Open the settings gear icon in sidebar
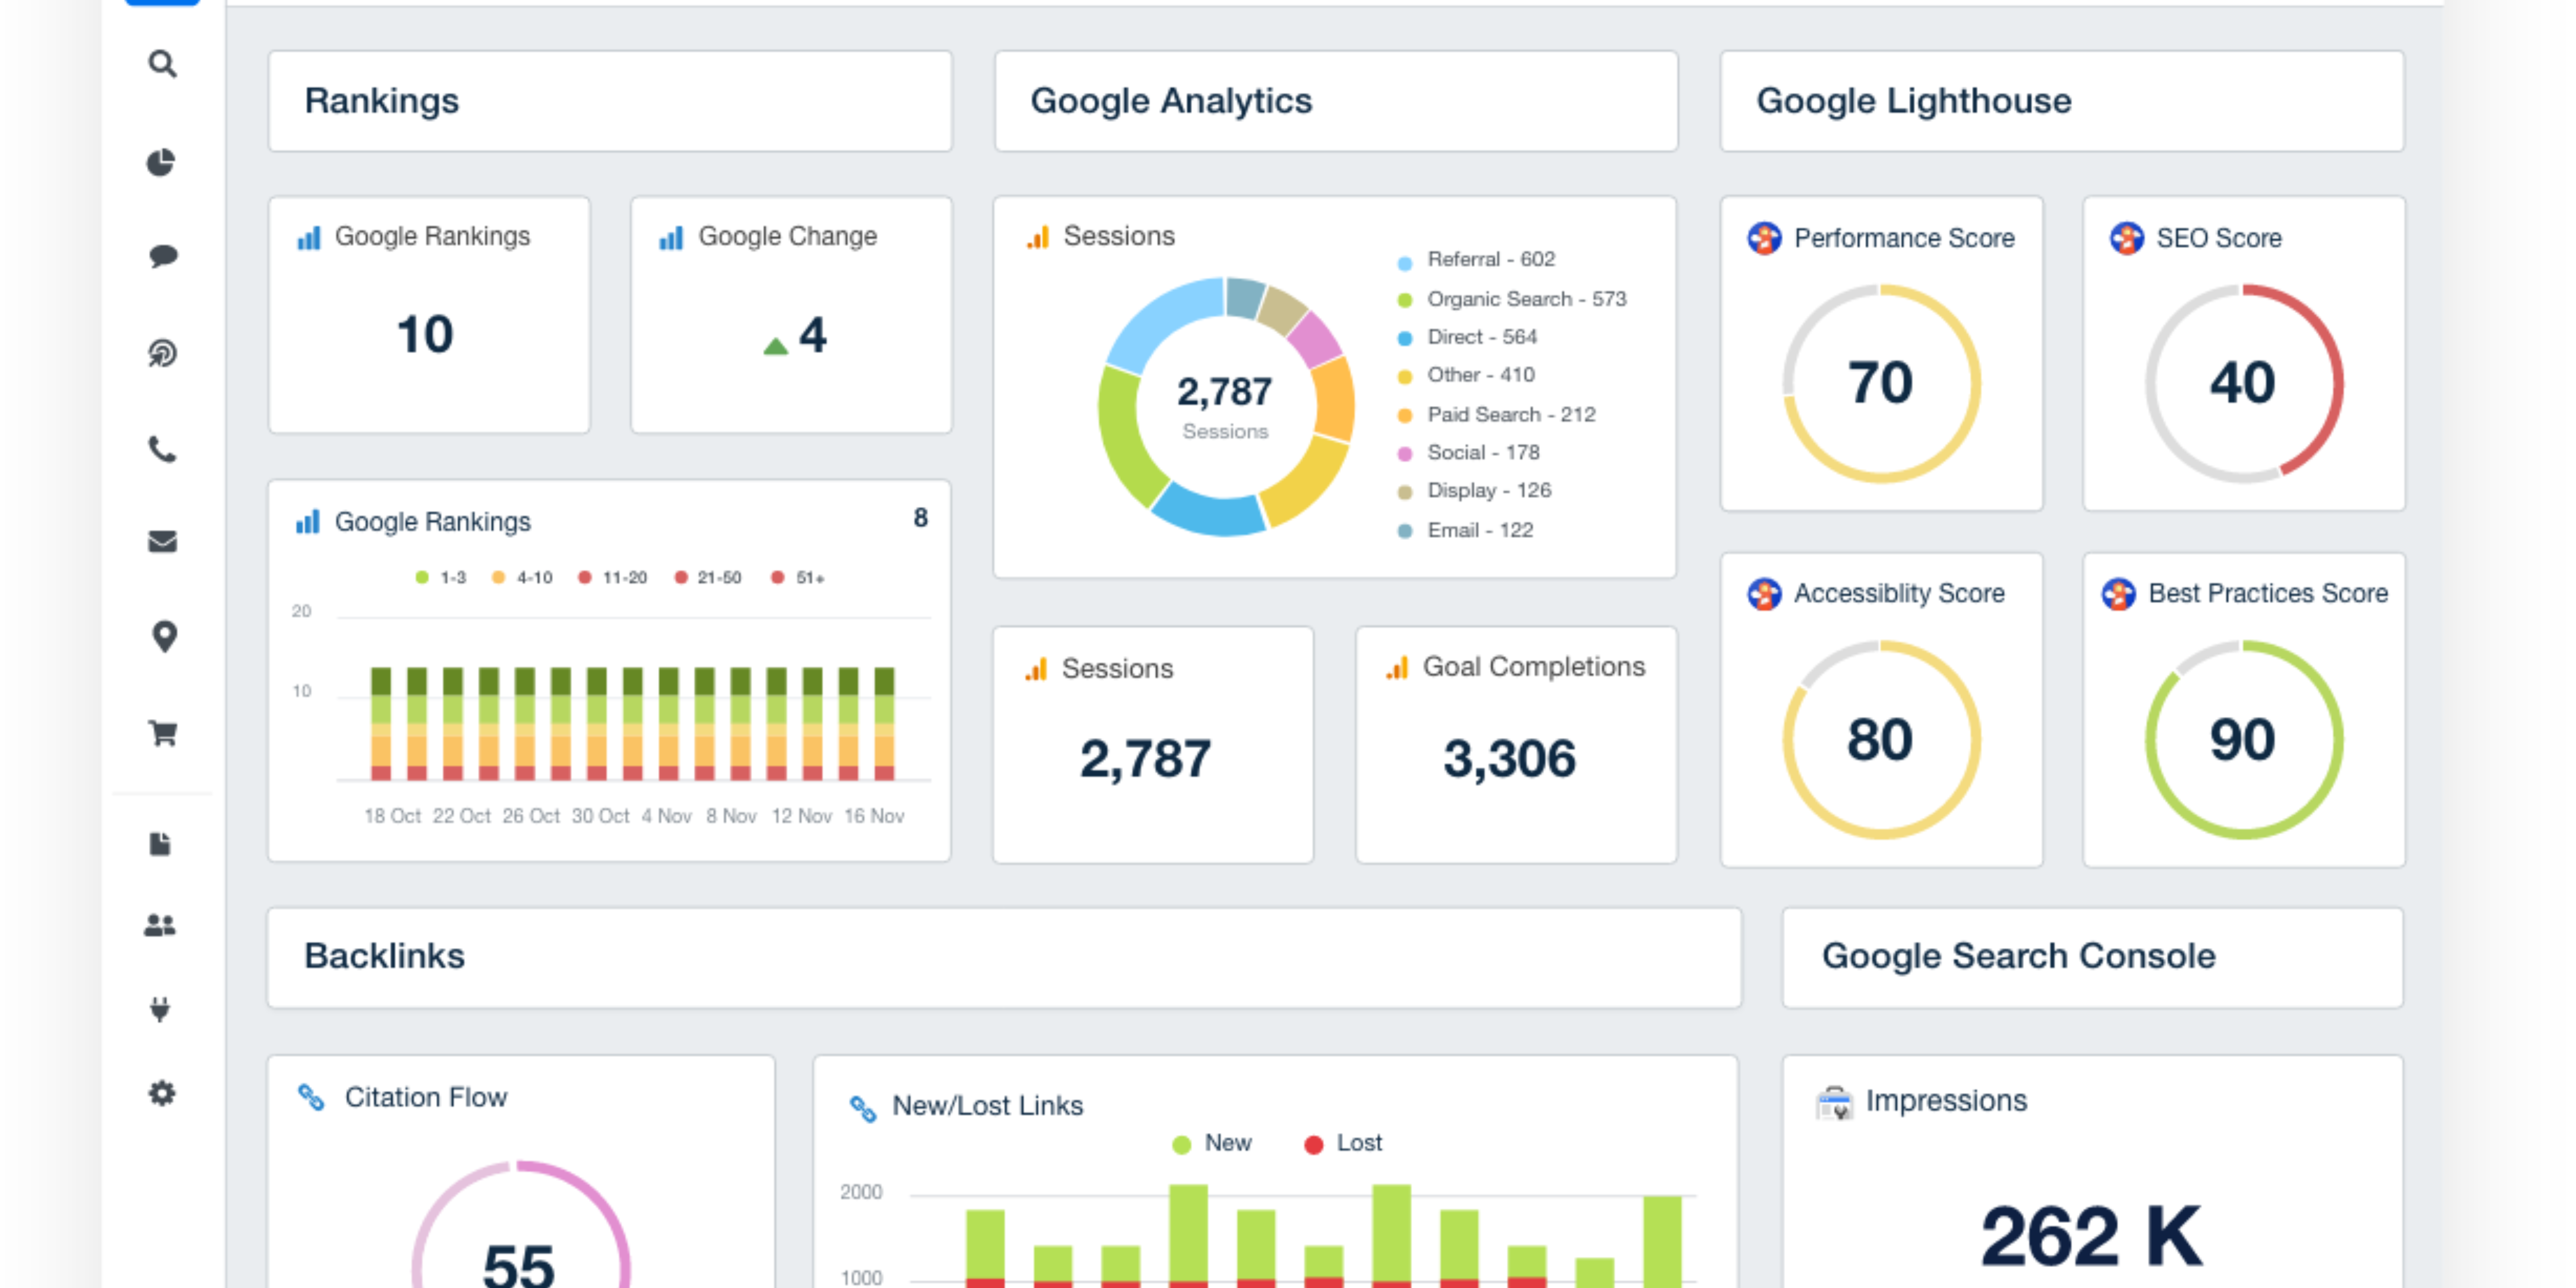 coord(162,1093)
